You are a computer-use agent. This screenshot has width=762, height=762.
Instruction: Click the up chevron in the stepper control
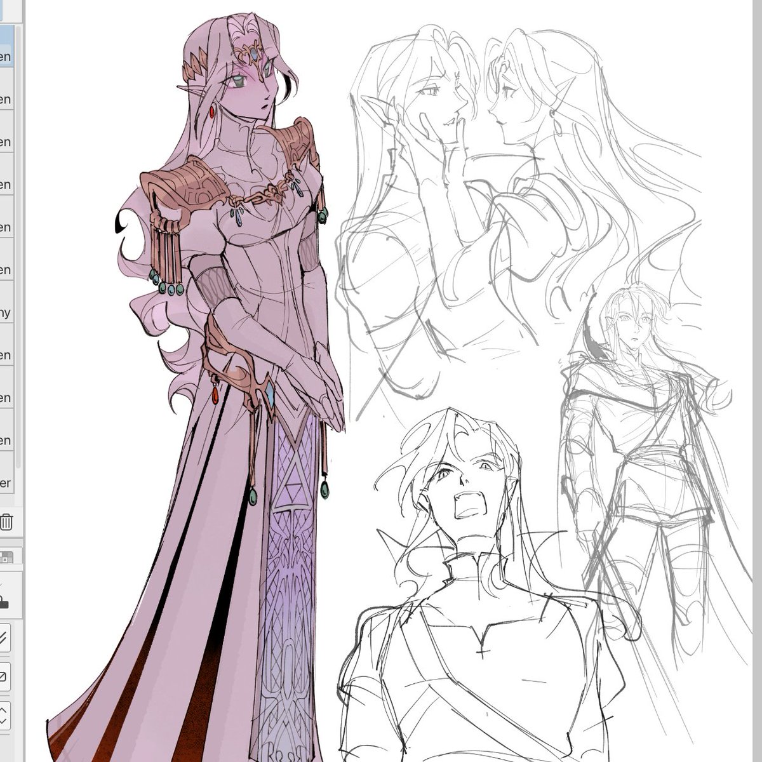6,711
